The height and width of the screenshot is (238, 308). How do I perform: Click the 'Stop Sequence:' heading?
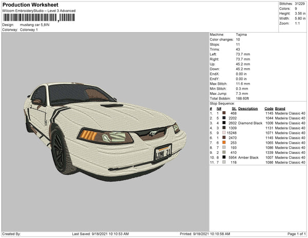(222, 104)
